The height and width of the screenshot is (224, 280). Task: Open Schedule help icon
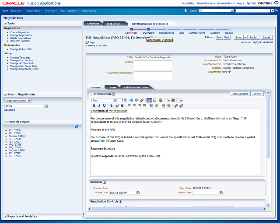(x=105, y=182)
